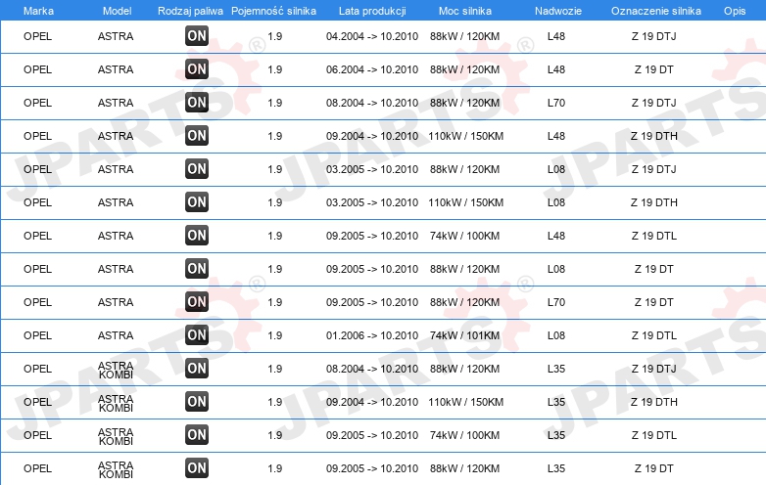
Task: Click the Pojemność silnika column header
Action: click(x=273, y=11)
